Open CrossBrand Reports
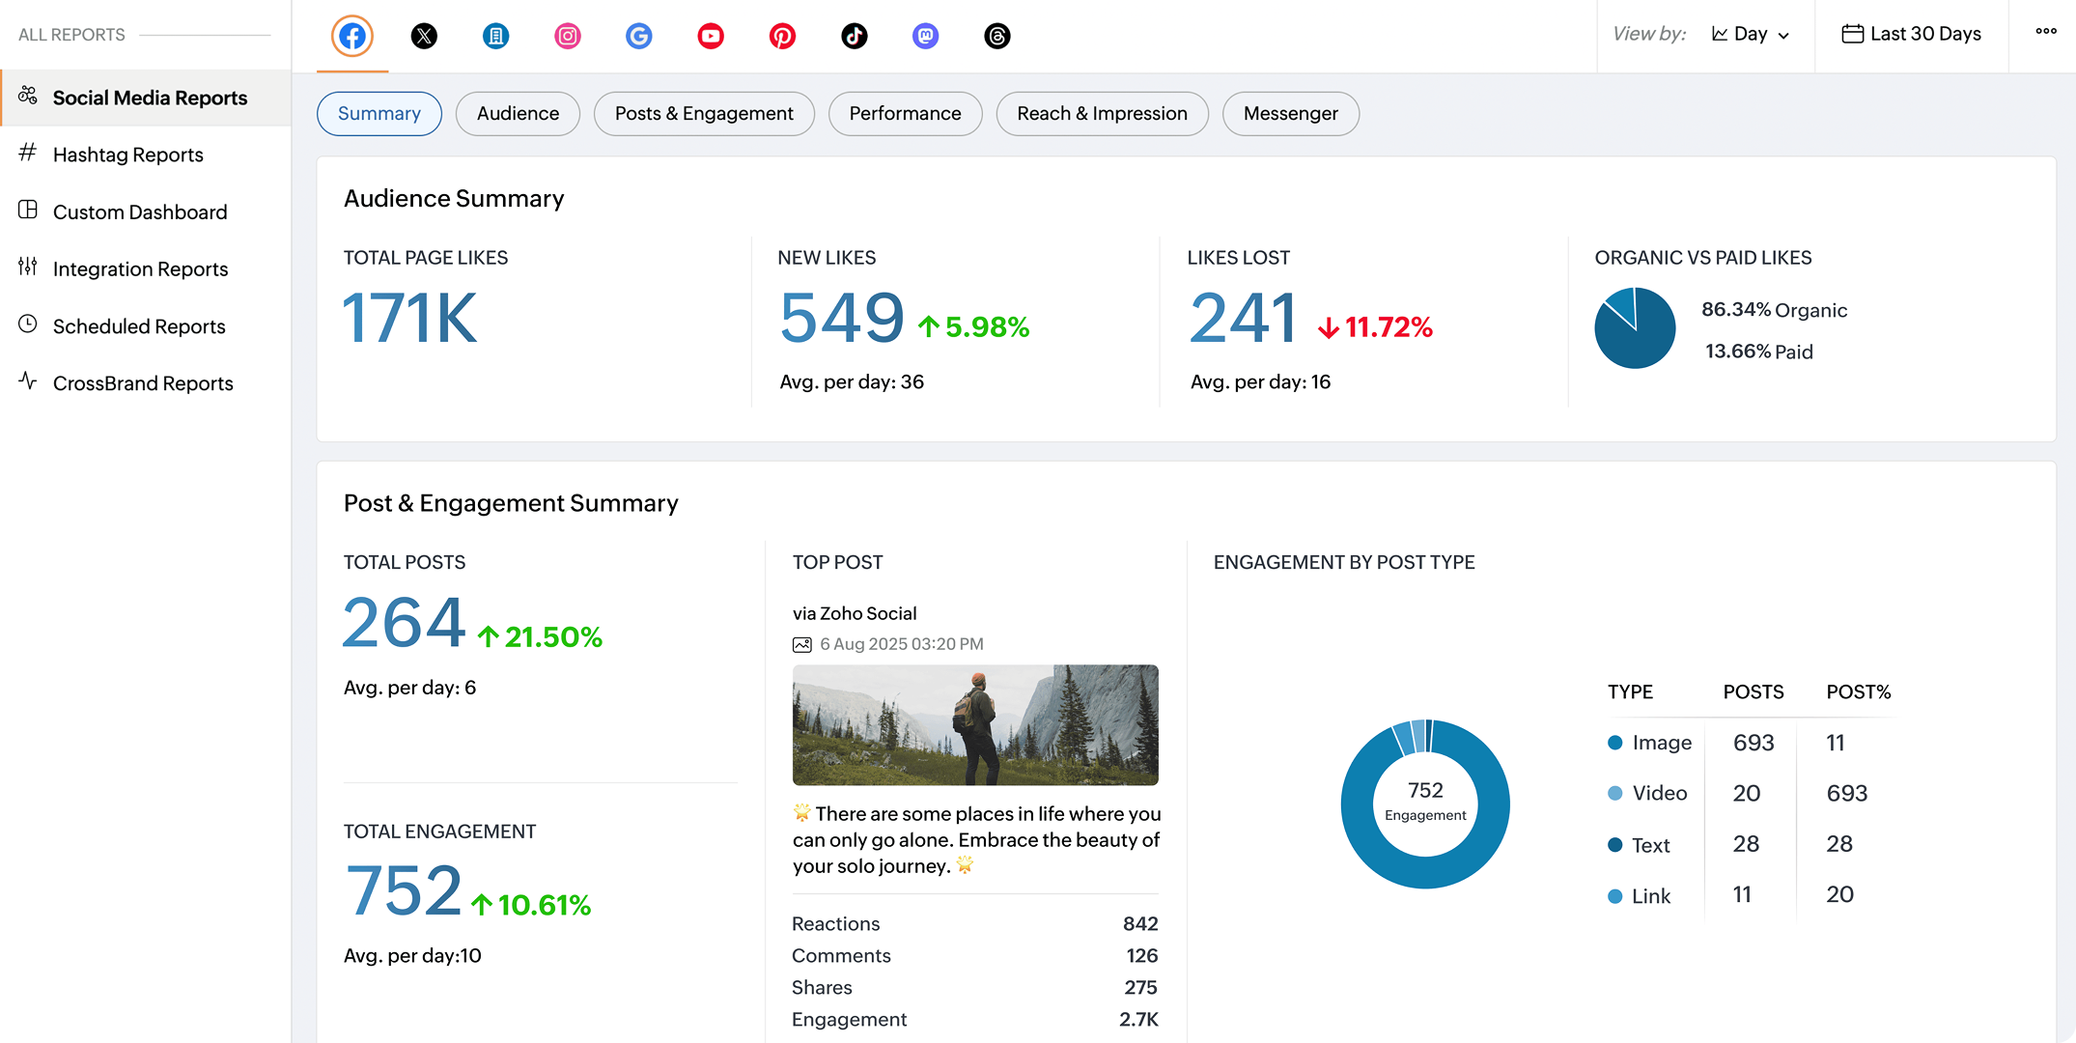 143,383
